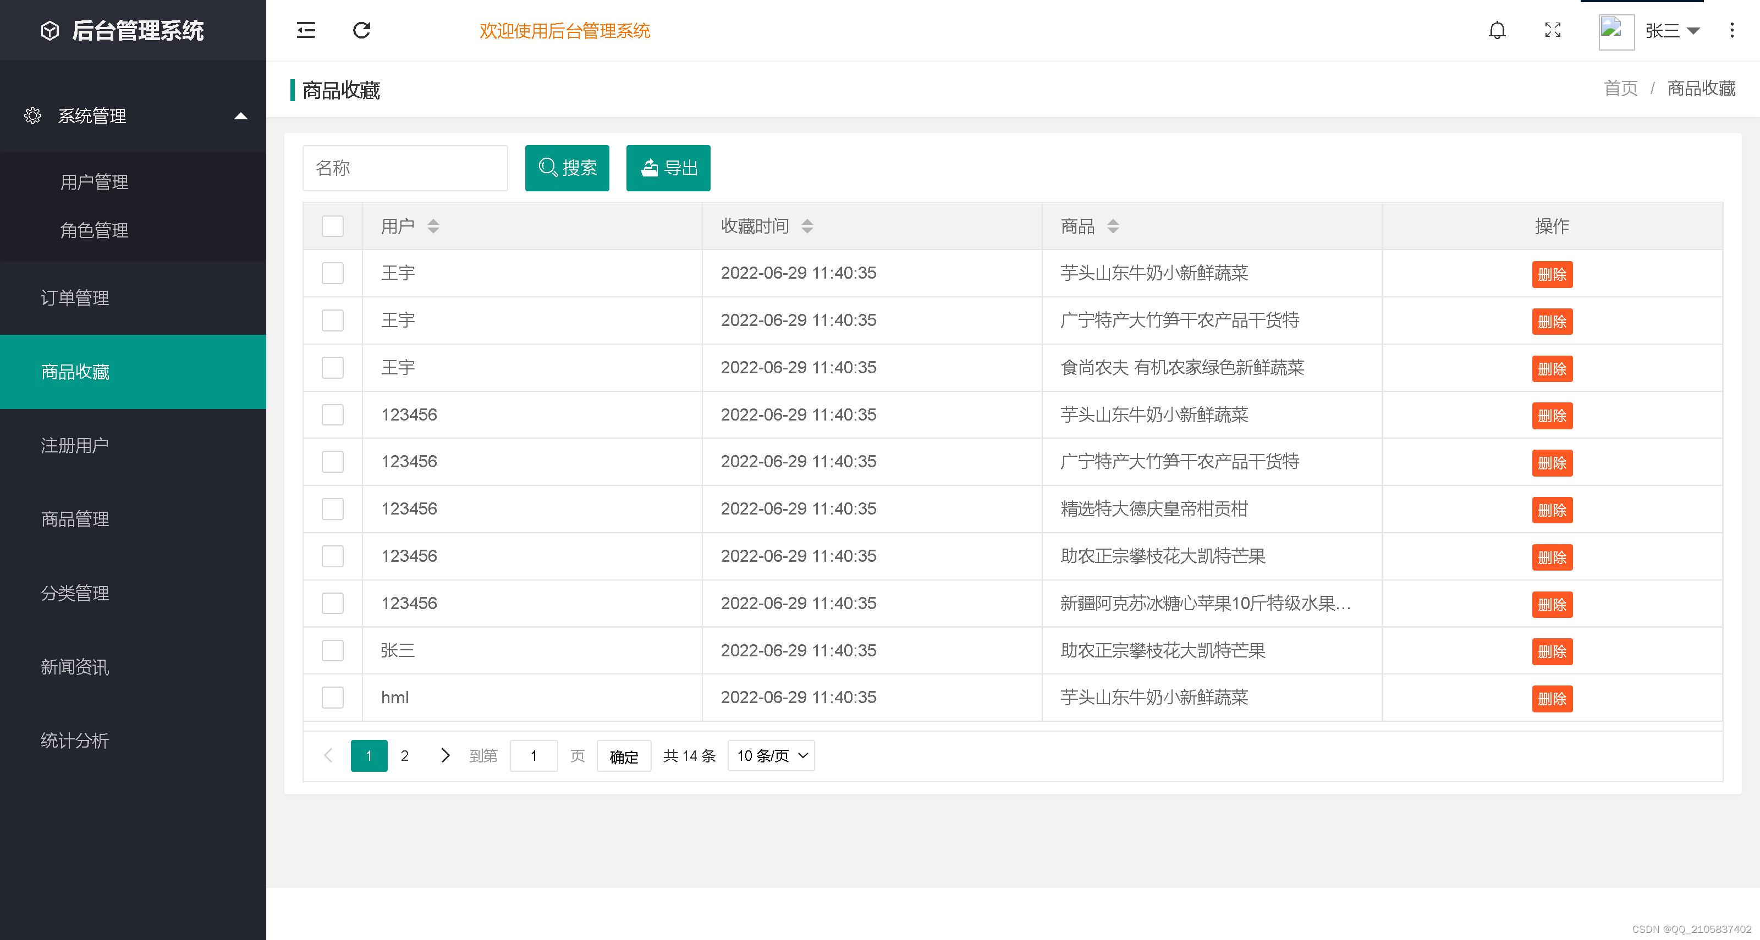The height and width of the screenshot is (940, 1760).
Task: Check the row for 123456 助农正宗攀枝花
Action: coord(333,556)
